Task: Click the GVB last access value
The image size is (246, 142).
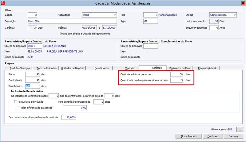Action: pyautogui.click(x=230, y=129)
